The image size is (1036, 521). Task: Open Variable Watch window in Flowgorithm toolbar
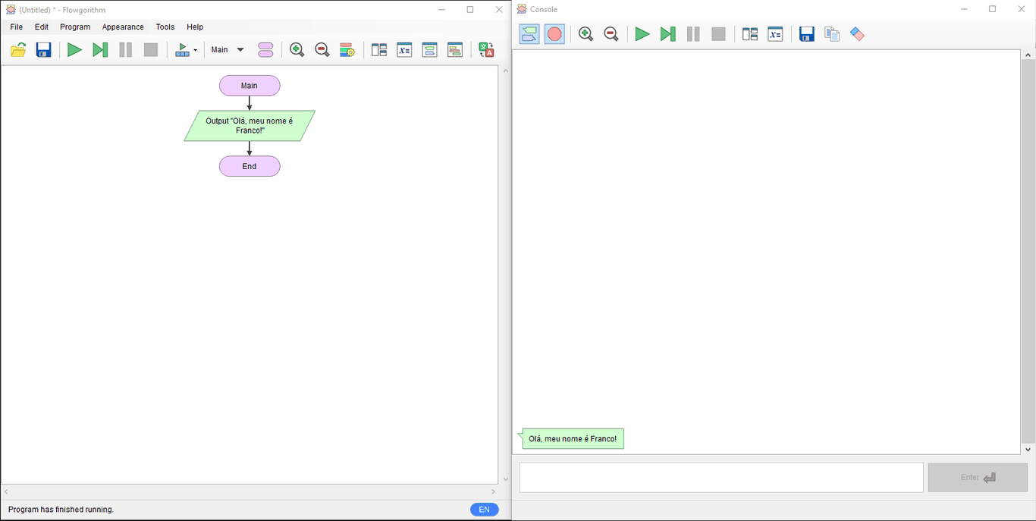tap(404, 50)
